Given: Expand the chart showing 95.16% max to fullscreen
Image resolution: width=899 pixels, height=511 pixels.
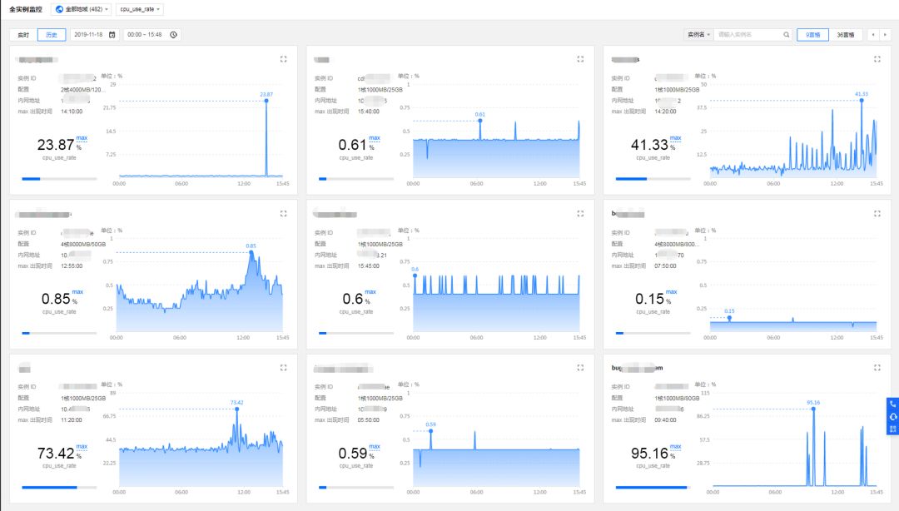Looking at the screenshot, I should tap(877, 368).
